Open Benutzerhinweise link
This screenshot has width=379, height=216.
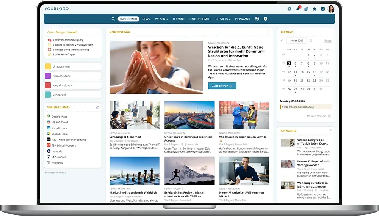[55, 172]
